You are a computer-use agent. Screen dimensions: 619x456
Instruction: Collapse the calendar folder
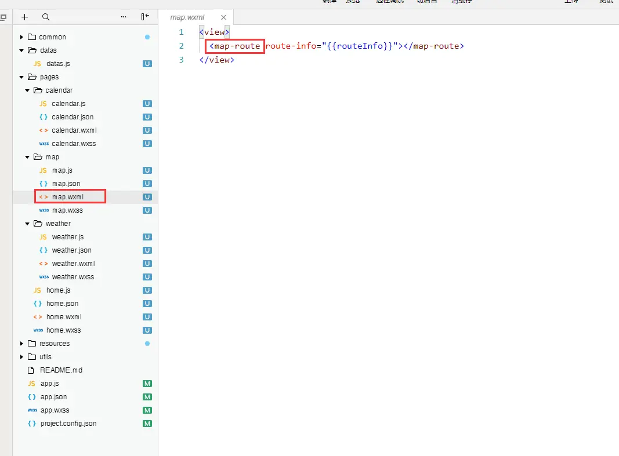click(27, 90)
